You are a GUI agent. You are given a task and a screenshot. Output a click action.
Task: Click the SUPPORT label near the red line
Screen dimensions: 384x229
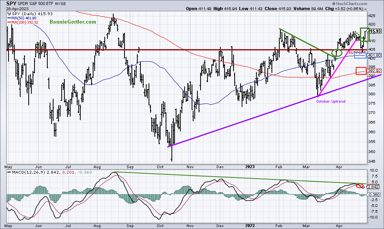[x=357, y=53]
